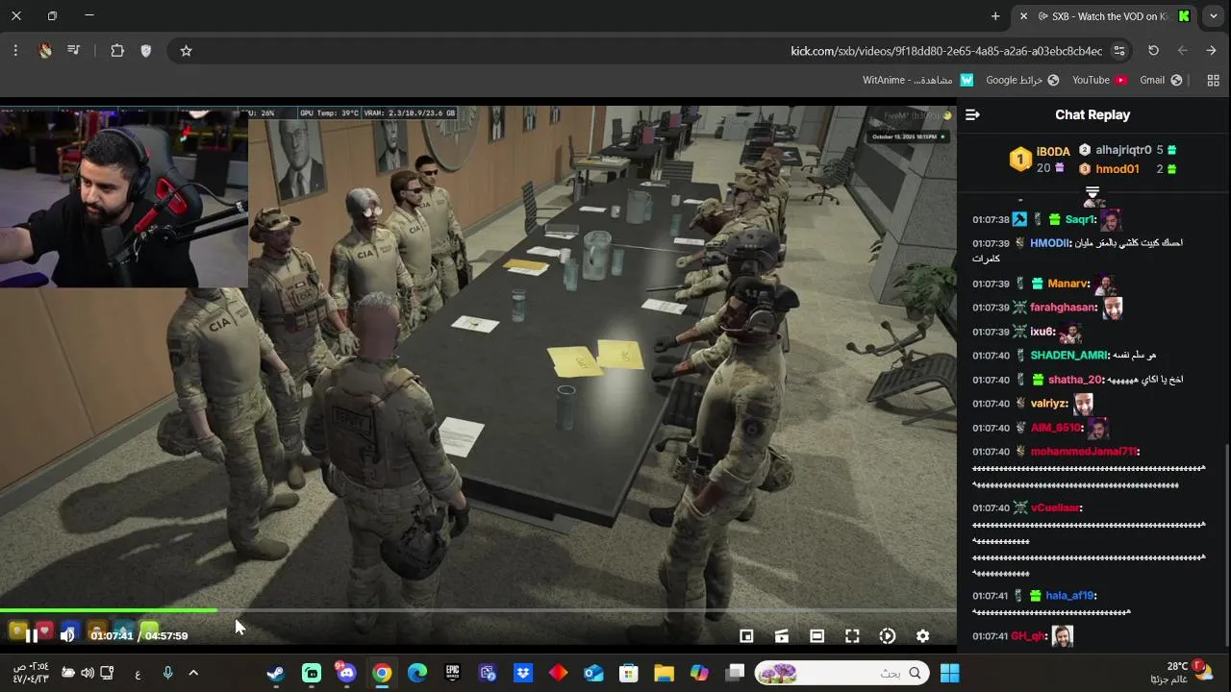The height and width of the screenshot is (692, 1231).
Task: Toggle fullscreen on the video player
Action: tap(852, 635)
